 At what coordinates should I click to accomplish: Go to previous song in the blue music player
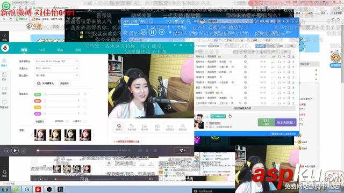(x=144, y=32)
